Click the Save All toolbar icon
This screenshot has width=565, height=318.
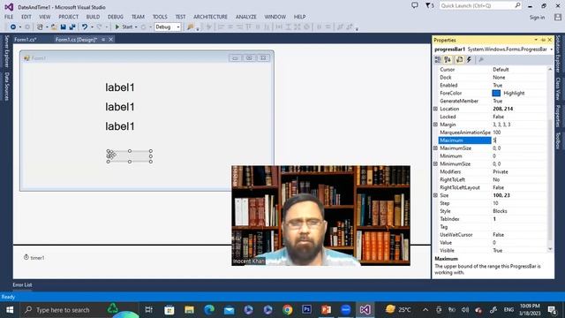72,27
